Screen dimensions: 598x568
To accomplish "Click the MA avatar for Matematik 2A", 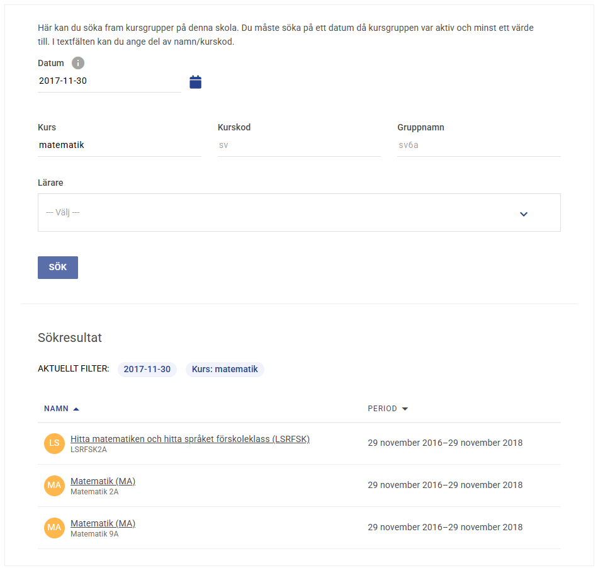I will pos(54,486).
